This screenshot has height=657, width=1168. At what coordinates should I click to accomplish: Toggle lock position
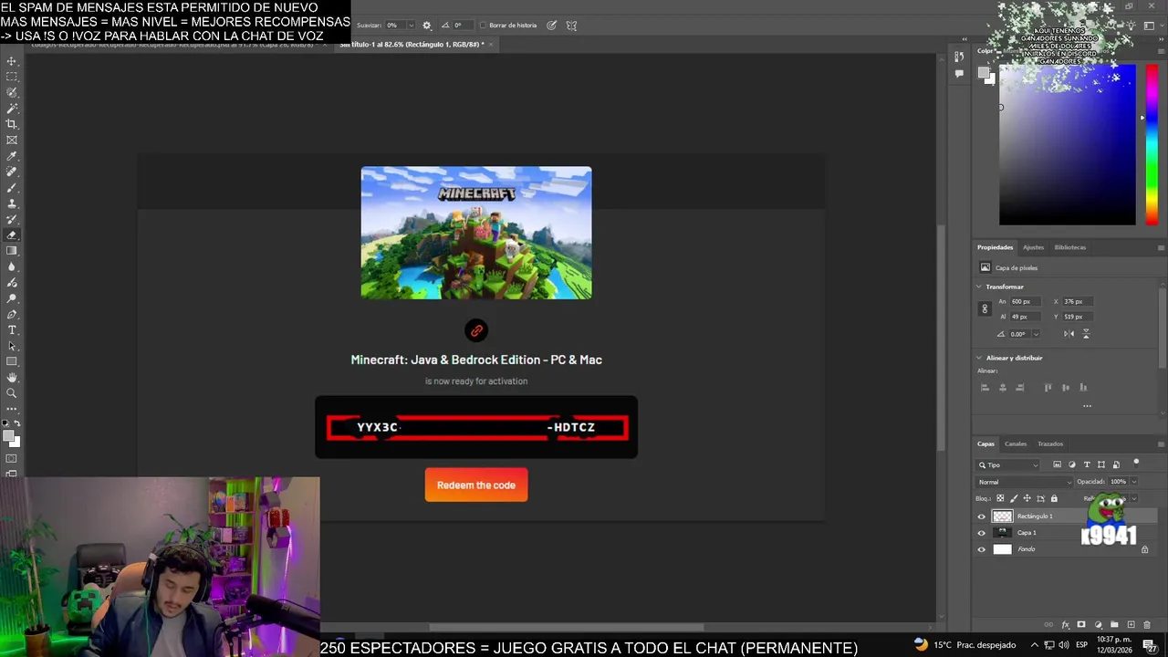[1027, 498]
